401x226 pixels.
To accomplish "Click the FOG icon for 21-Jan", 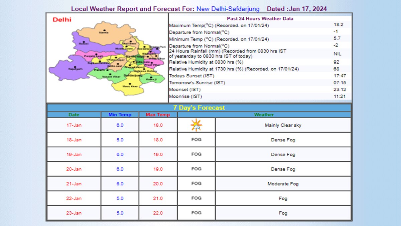I will click(196, 183).
